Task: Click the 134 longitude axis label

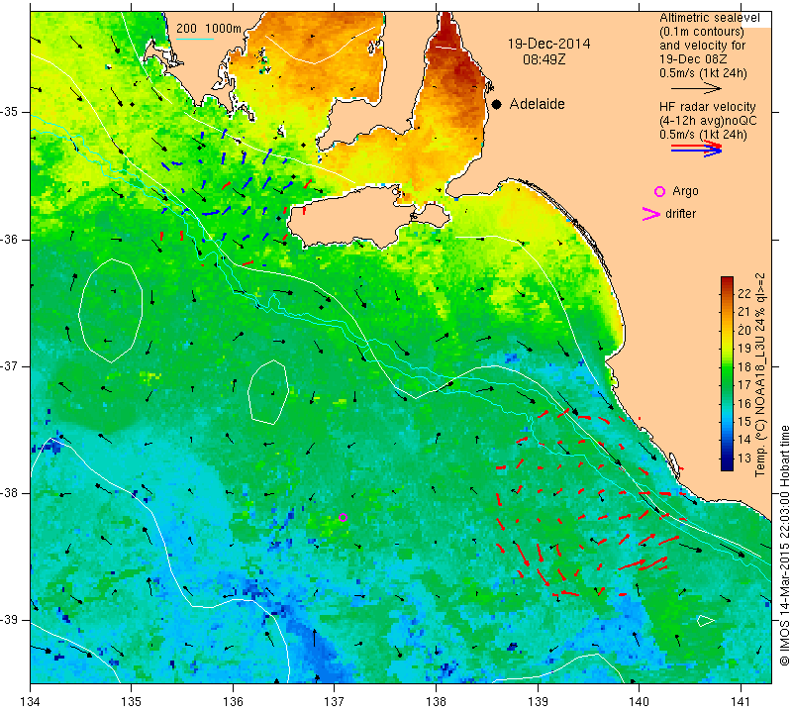Action: pos(31,702)
